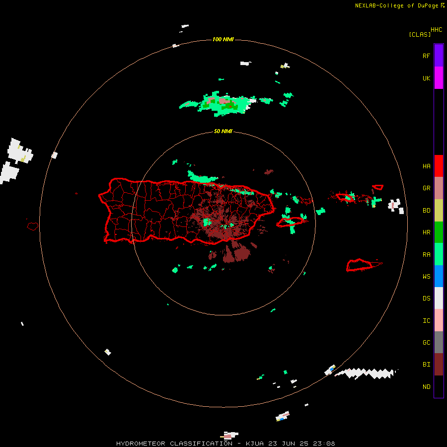Viewport: 447px width, 447px height.
Task: Click the 'RF' legend label
Action: click(426, 56)
